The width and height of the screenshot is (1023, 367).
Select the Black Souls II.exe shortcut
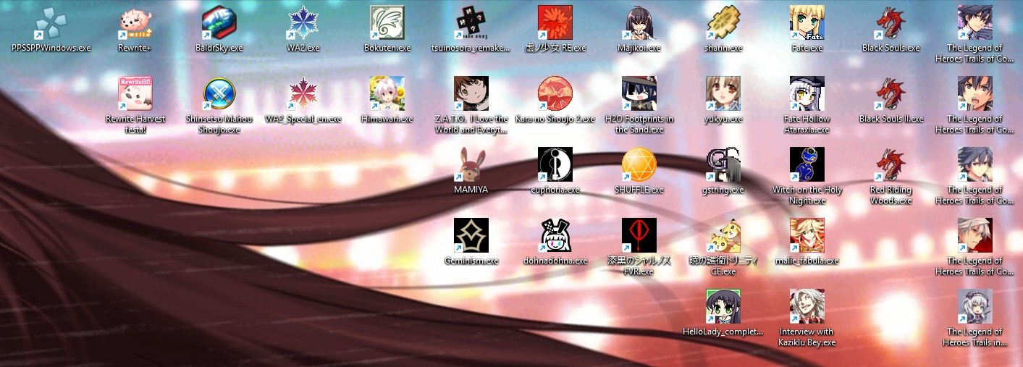[891, 94]
